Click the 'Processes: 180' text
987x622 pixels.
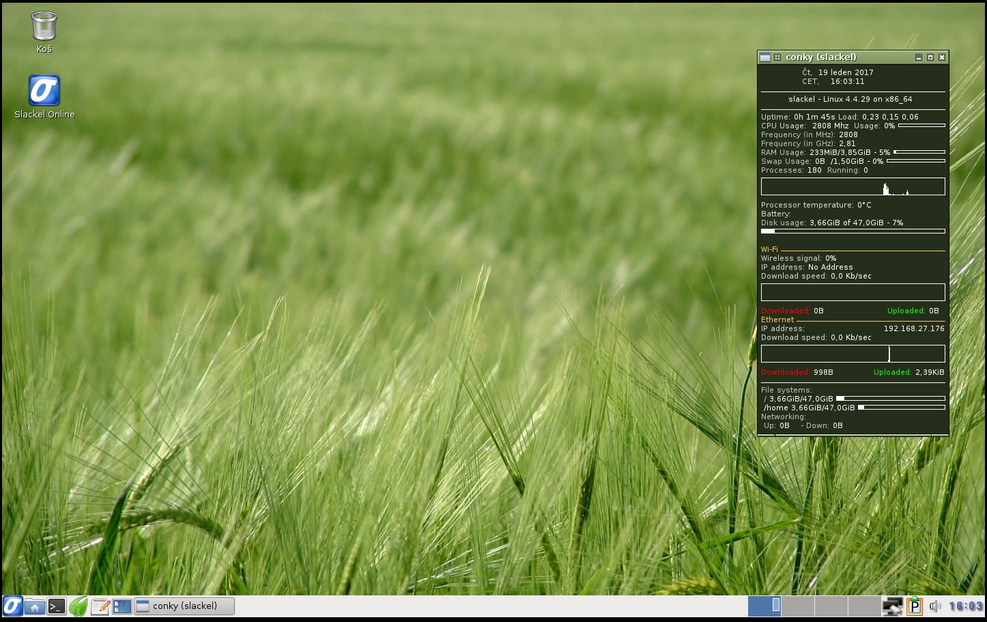[x=791, y=170]
